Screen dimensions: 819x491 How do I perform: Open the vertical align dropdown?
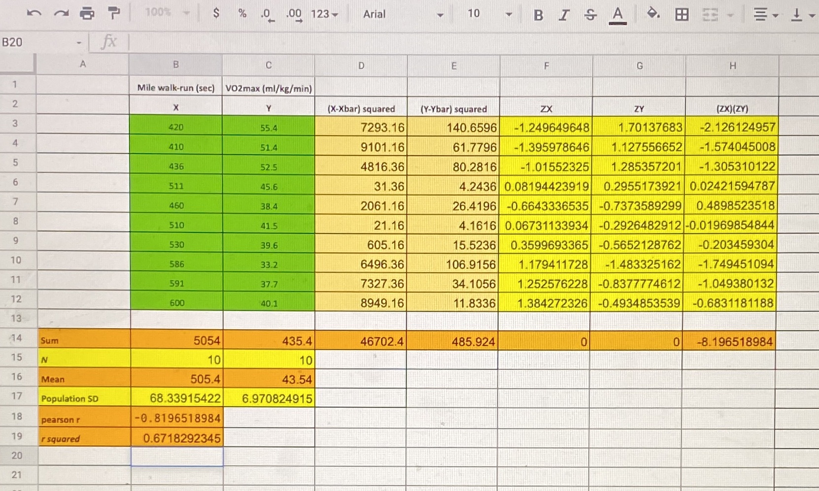click(802, 15)
